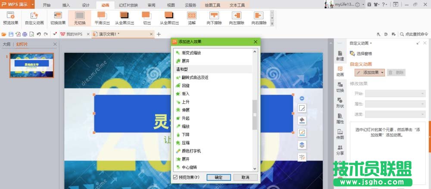
Task: Expand the transition gallery more arrow
Action: [x=272, y=24]
